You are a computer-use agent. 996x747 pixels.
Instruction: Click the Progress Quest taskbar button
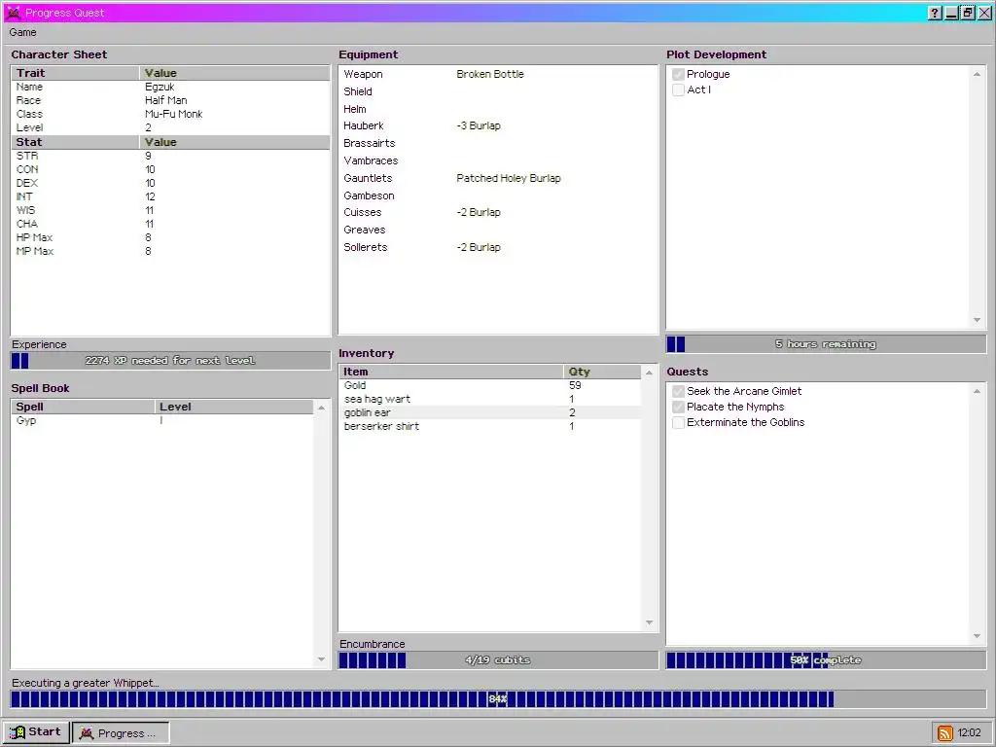[121, 732]
